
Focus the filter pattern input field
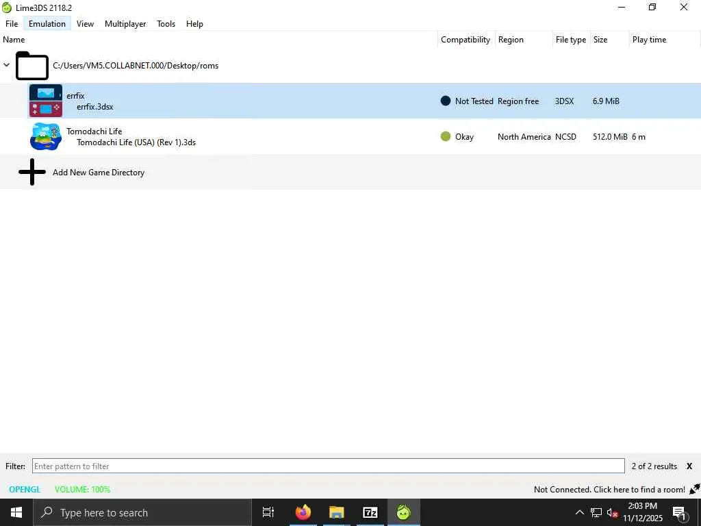click(328, 466)
